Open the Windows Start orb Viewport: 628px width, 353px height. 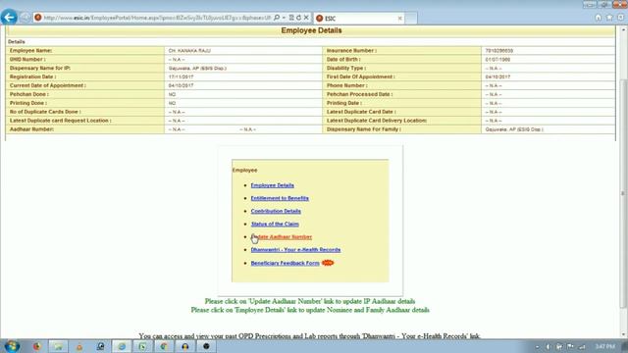[12, 346]
